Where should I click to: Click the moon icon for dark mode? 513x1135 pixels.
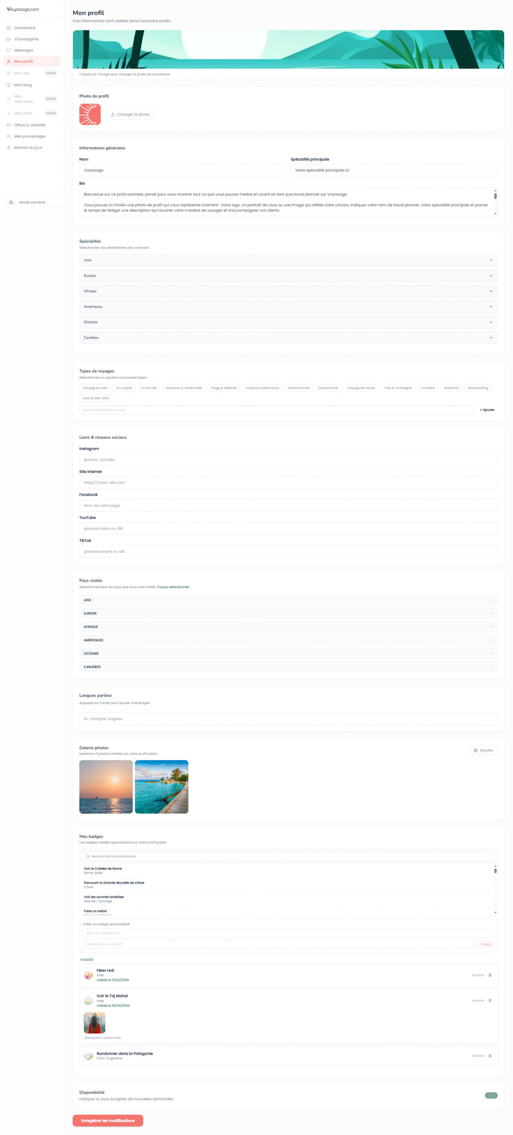[x=12, y=202]
